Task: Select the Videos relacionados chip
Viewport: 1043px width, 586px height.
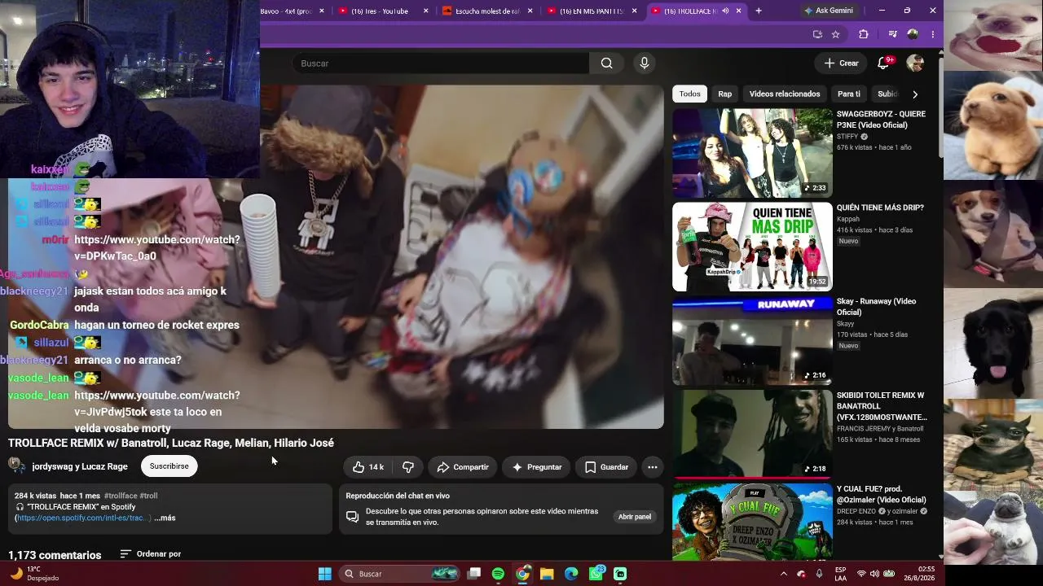Action: tap(785, 94)
